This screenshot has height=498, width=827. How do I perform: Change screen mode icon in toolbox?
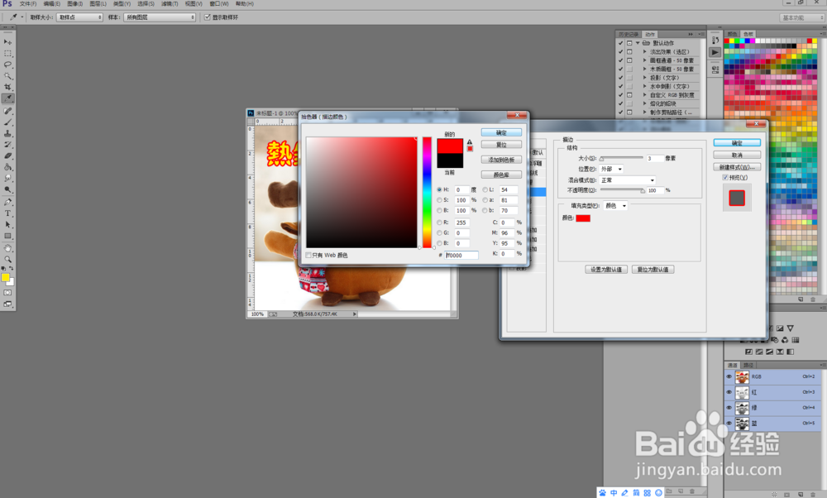7,304
